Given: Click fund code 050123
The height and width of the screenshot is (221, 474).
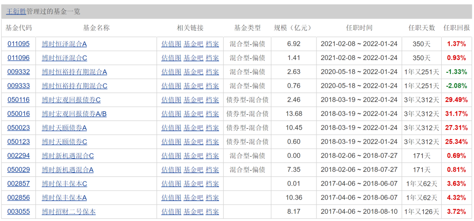Looking at the screenshot, I should coord(19,142).
